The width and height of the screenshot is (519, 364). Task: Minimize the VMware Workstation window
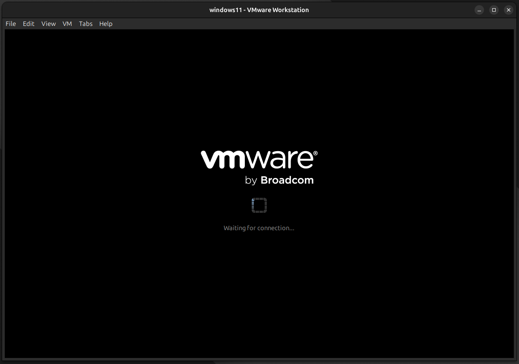click(x=479, y=10)
